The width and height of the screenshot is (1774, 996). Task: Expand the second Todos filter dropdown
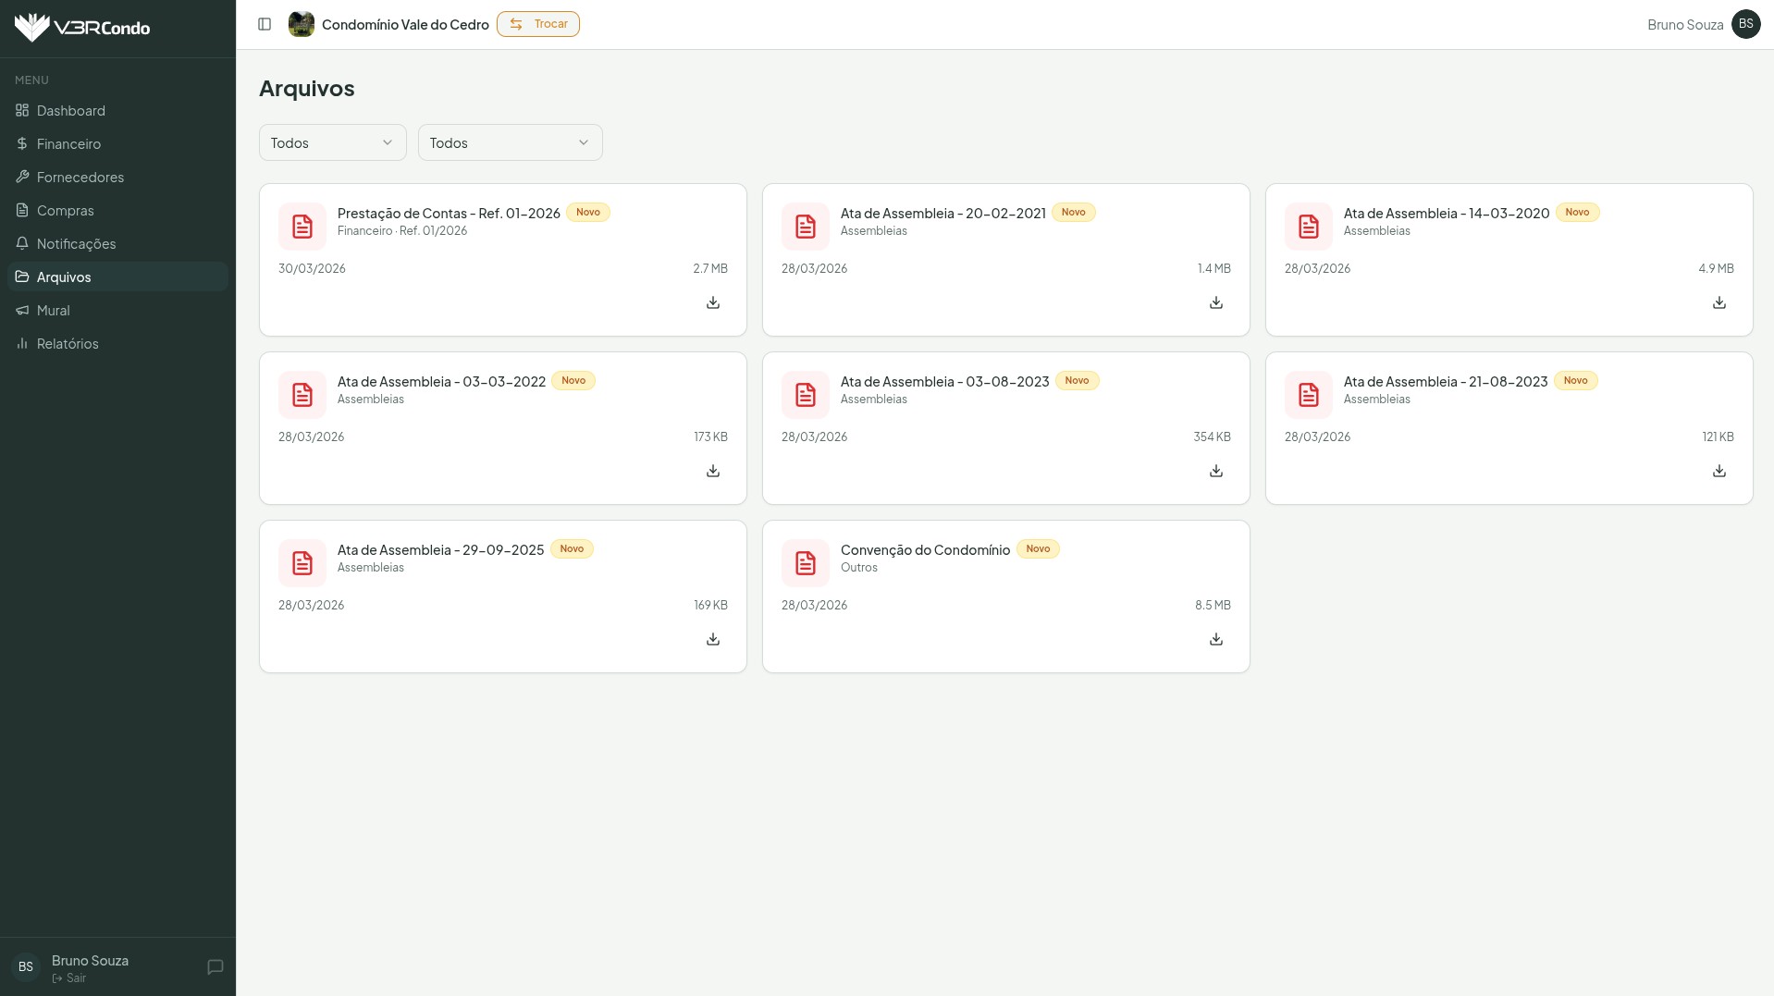(510, 142)
